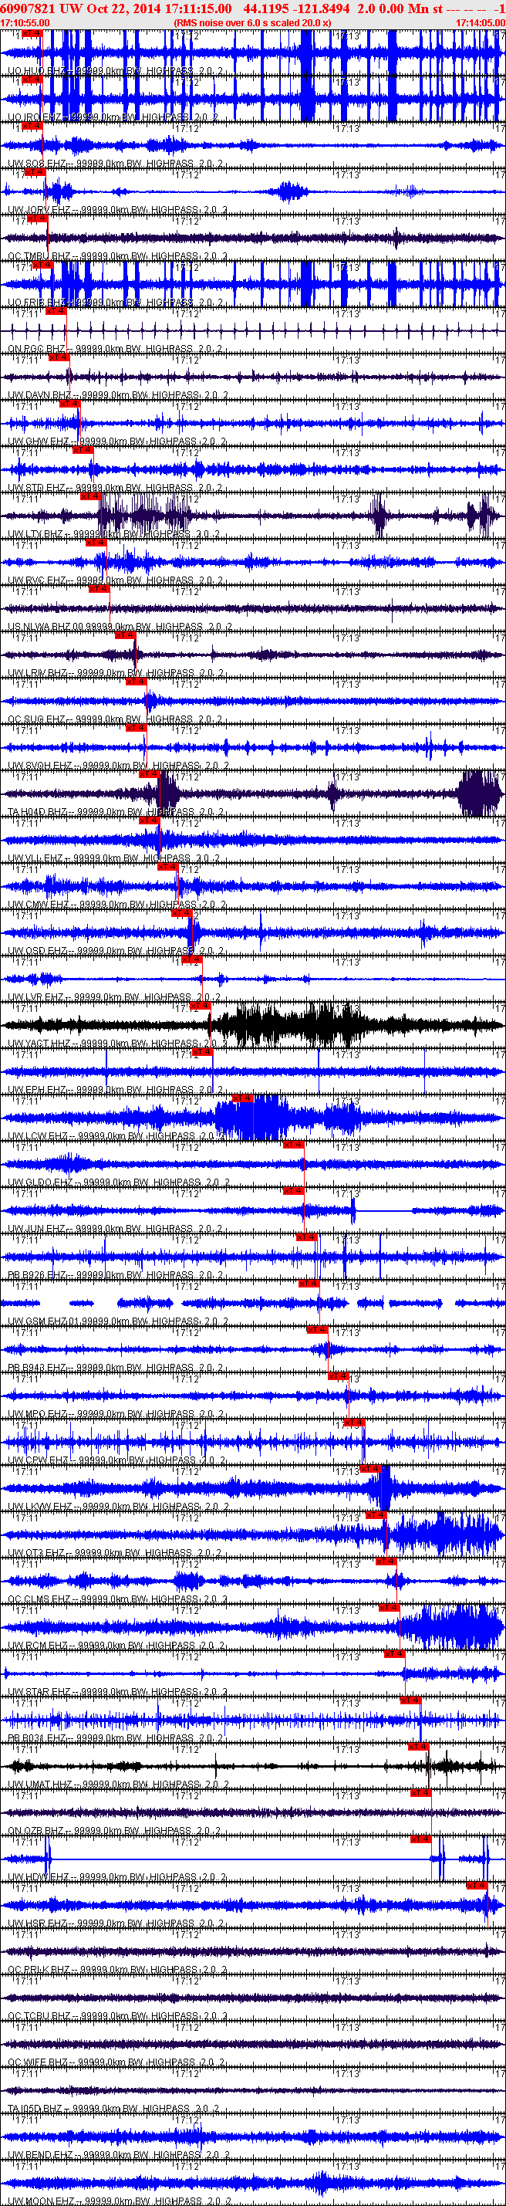506x2206 pixels.
Task: Select the MPO EHZ station label
Action: coord(116,1414)
